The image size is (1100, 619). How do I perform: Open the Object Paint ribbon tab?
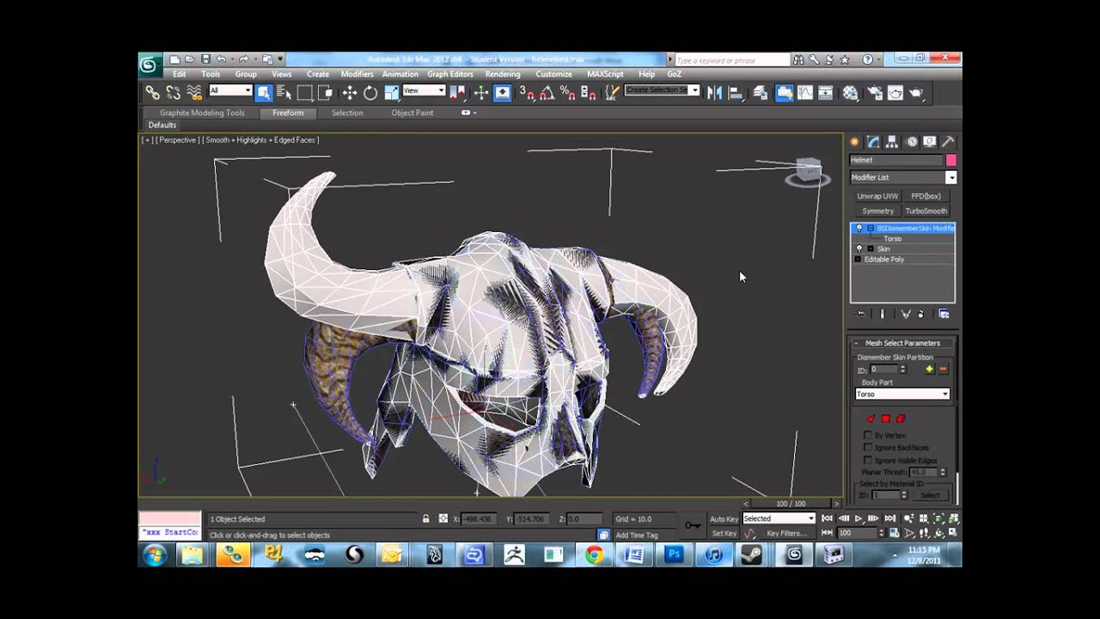click(x=412, y=113)
